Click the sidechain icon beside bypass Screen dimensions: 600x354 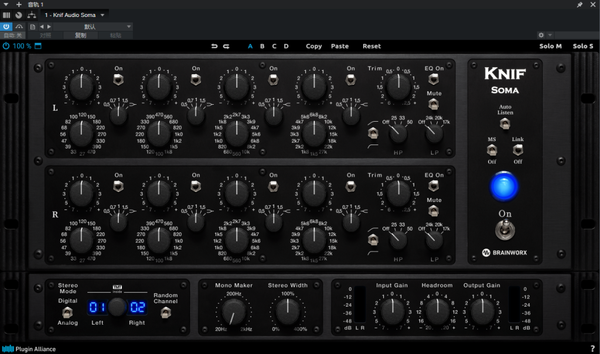(x=19, y=26)
